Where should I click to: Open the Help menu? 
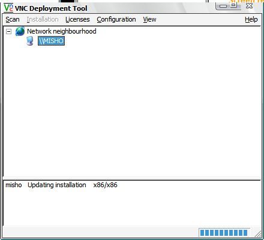(251, 19)
